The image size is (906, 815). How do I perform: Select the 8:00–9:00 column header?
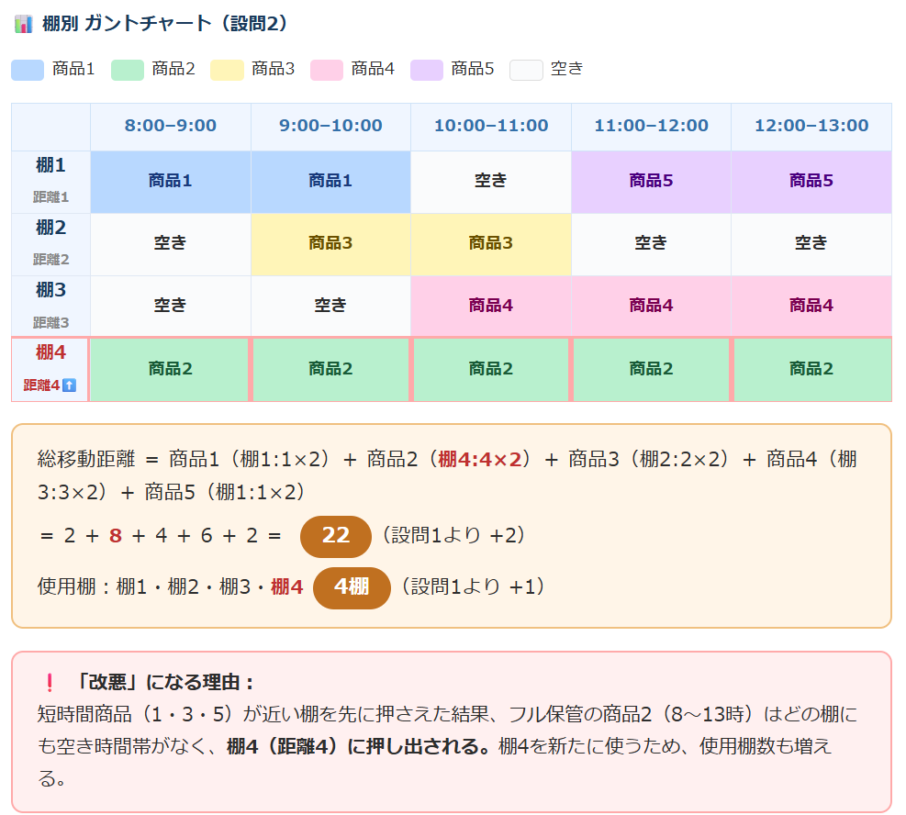(x=171, y=127)
